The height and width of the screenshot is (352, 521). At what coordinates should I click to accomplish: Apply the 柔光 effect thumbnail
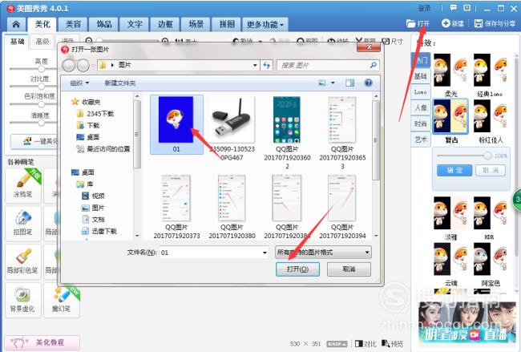pos(451,71)
